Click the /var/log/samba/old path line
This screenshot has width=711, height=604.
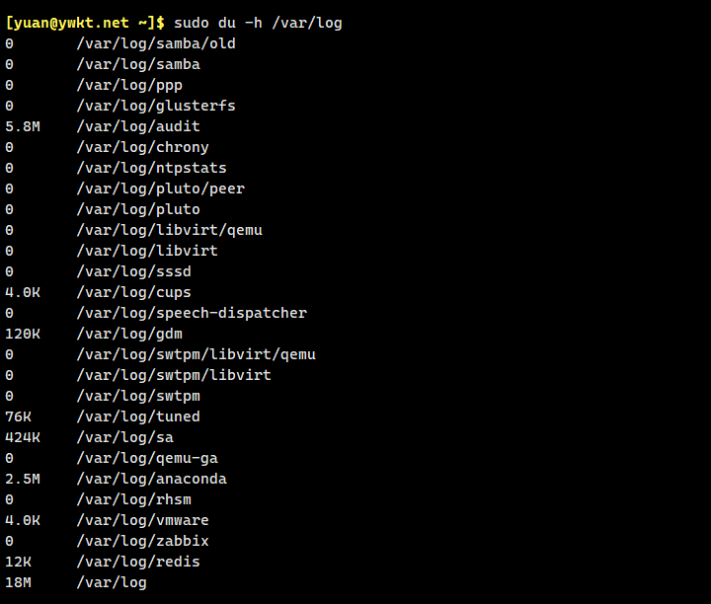(x=156, y=43)
